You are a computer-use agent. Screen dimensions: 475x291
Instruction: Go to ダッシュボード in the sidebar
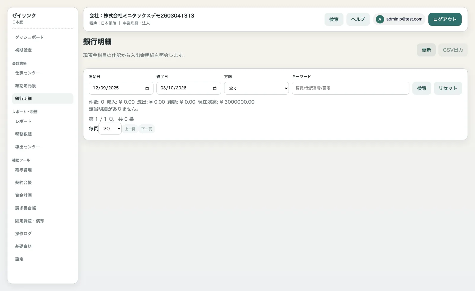click(x=29, y=37)
